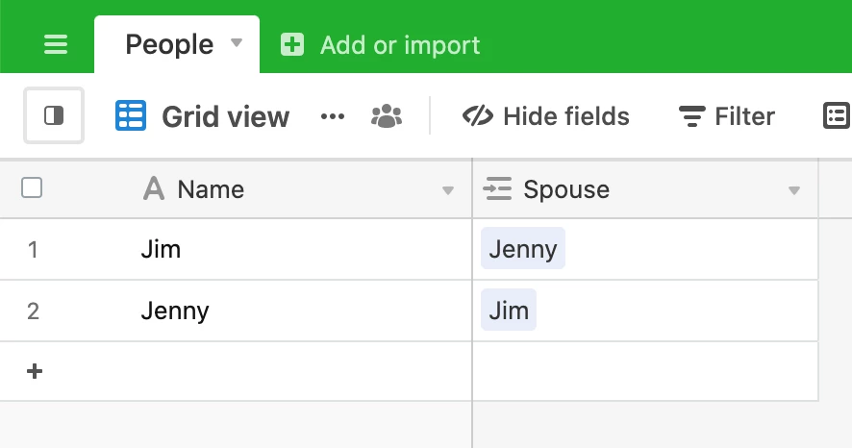Viewport: 852px width, 448px height.
Task: Open the Spouse field dropdown arrow
Action: (x=794, y=190)
